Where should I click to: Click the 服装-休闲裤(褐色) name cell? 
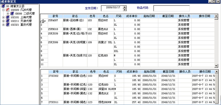pos(75,102)
